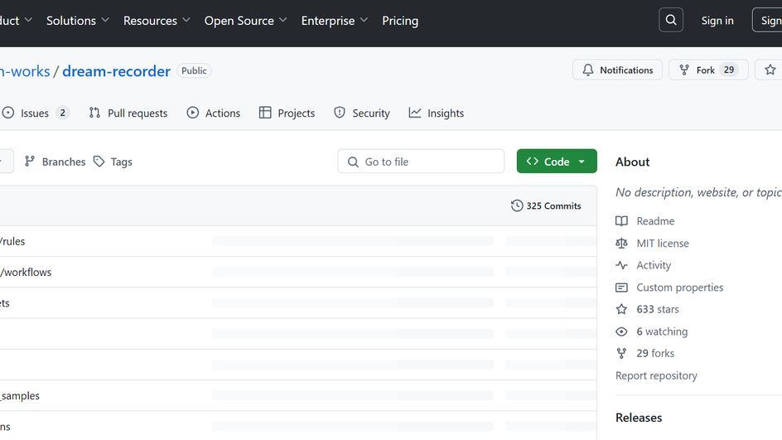Click the Readme book icon
782x440 pixels.
[x=621, y=221]
